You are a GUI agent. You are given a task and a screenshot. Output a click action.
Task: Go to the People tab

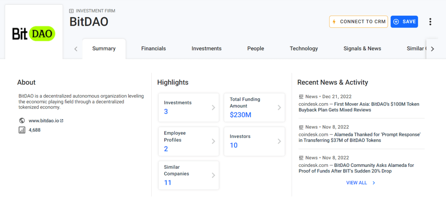[256, 49]
